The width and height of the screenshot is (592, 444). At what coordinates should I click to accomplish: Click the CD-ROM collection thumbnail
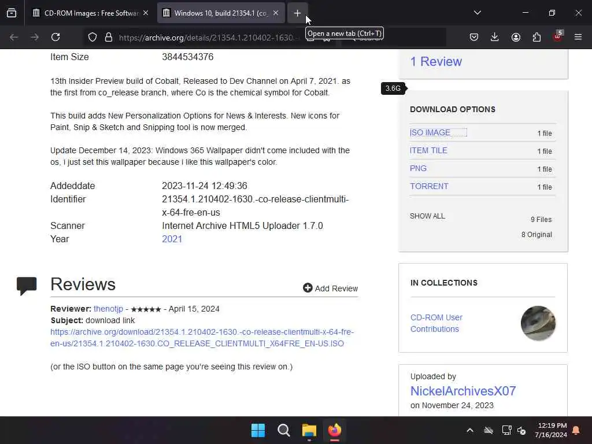coord(538,323)
